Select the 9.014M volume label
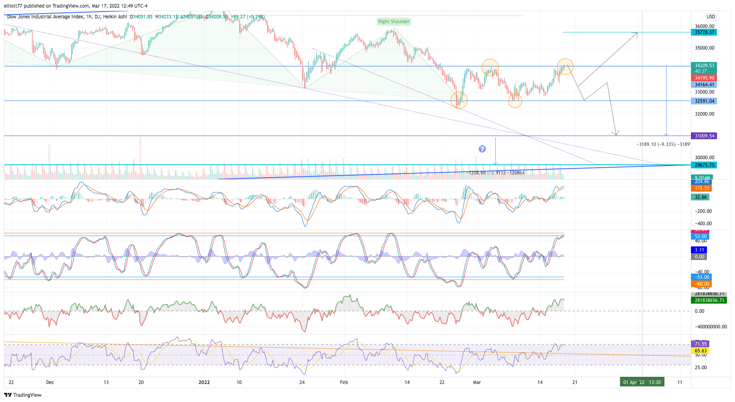 click(x=702, y=177)
